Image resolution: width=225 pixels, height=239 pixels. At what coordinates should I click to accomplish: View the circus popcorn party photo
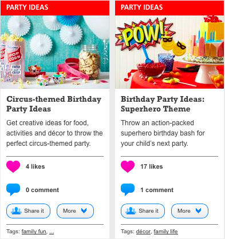55,52
